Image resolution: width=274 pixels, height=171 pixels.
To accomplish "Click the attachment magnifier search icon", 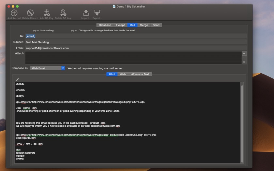I will (244, 62).
